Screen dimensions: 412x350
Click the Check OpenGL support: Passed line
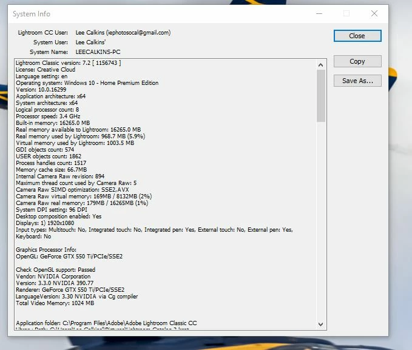55,269
